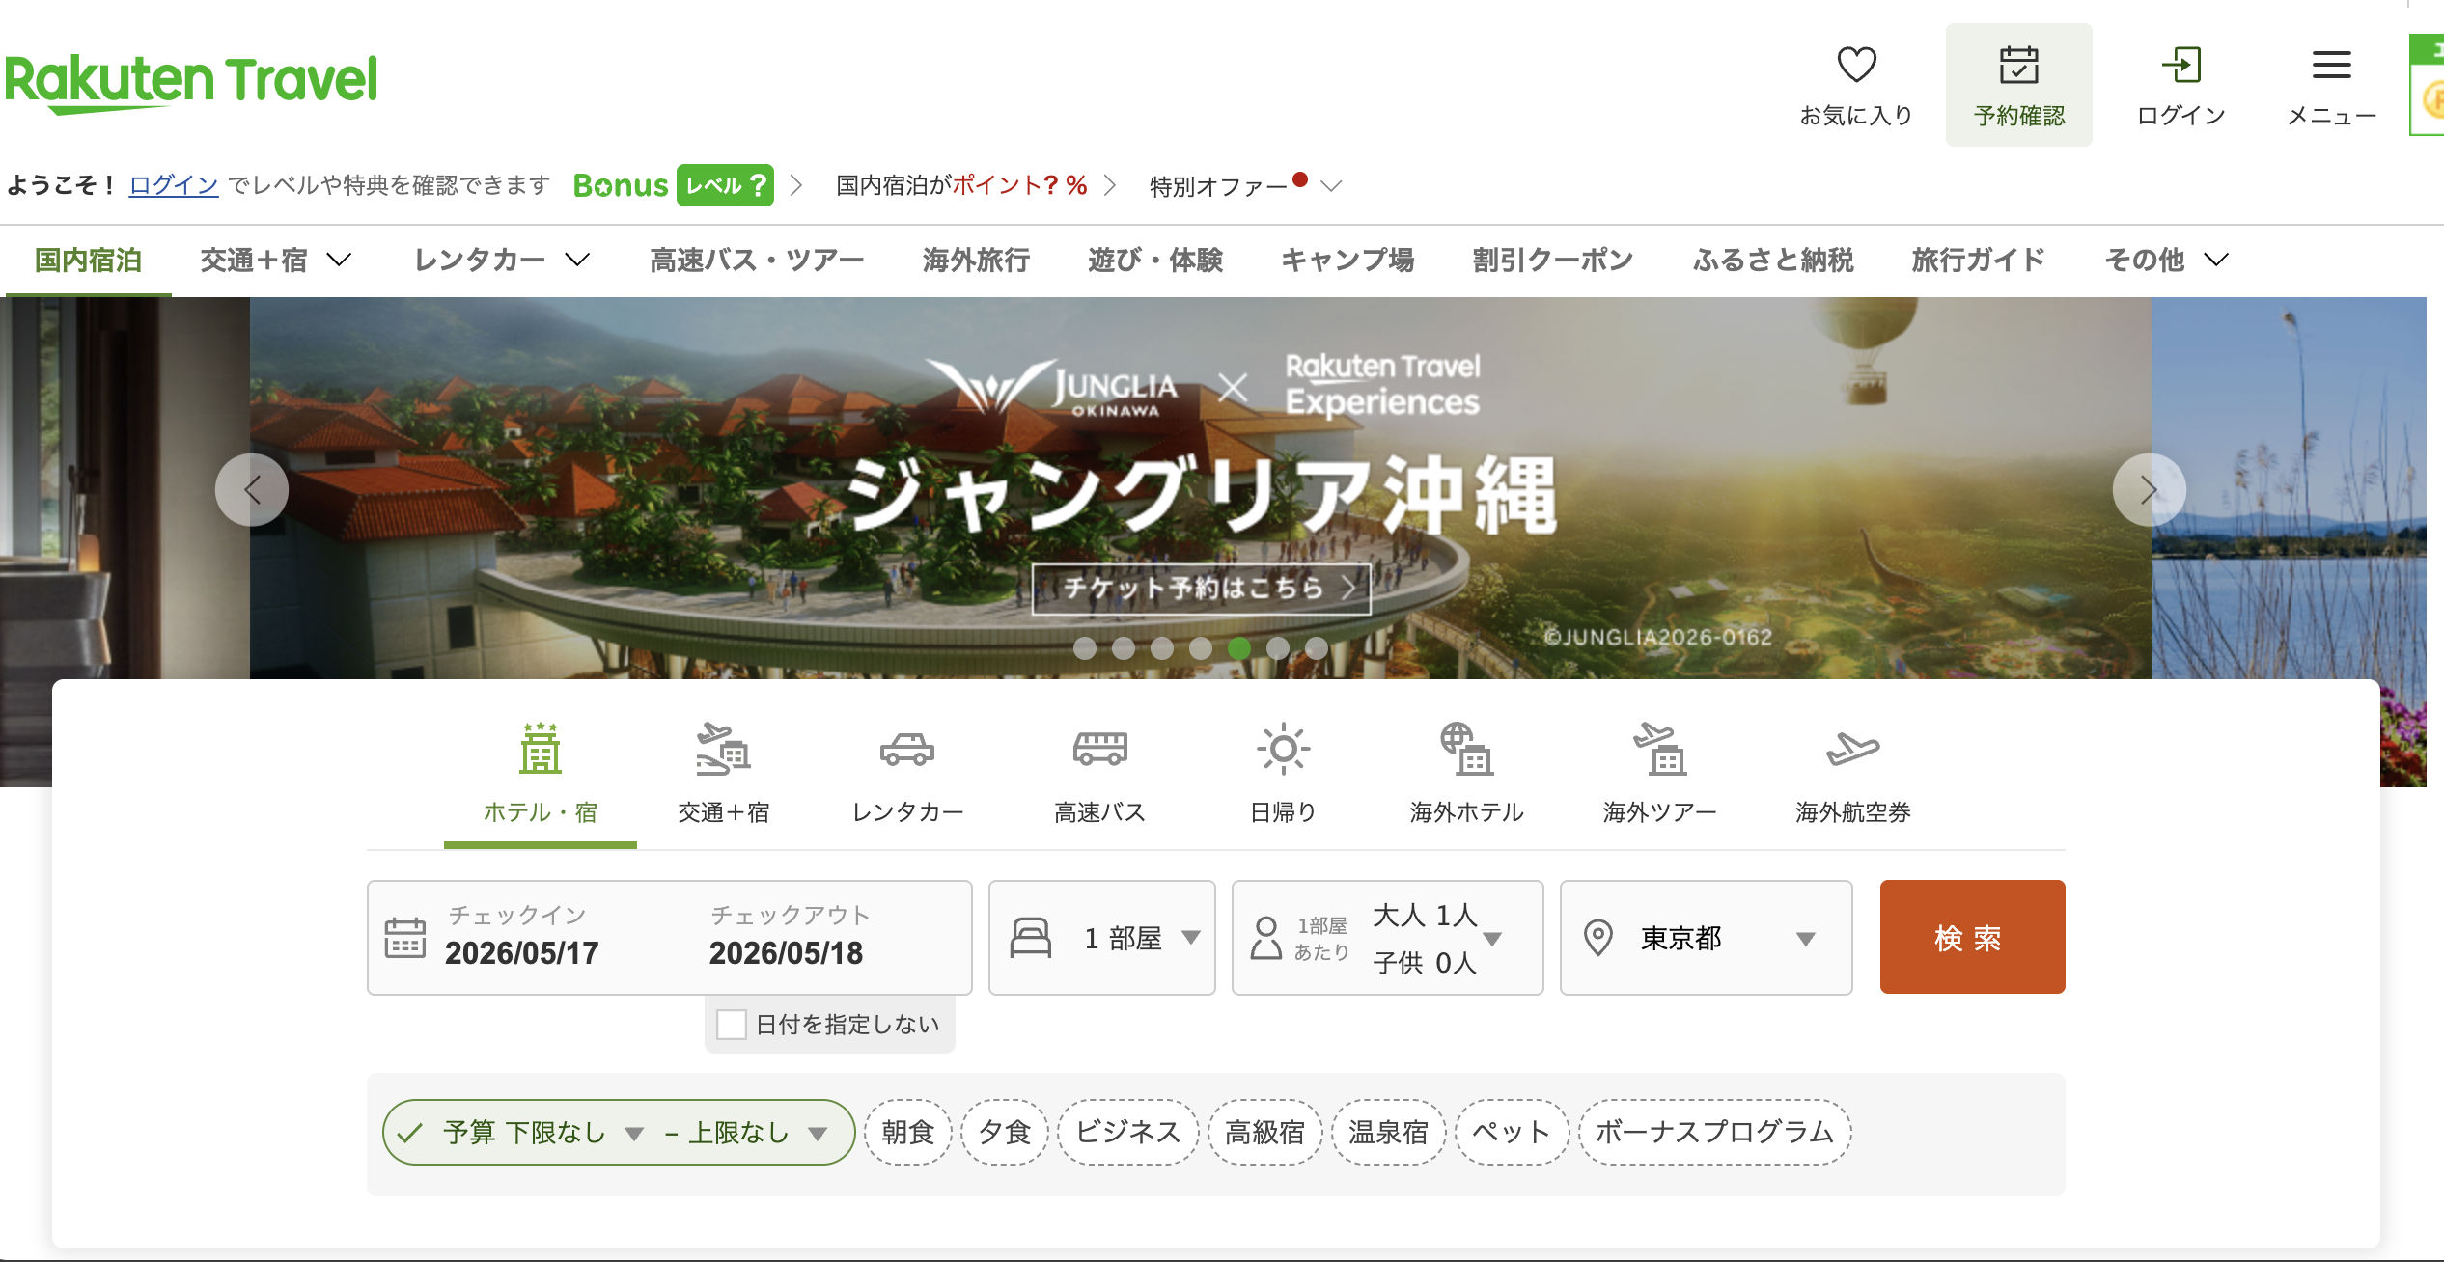Open the 旅行ガイド nav item
This screenshot has height=1262, width=2444.
1979,260
